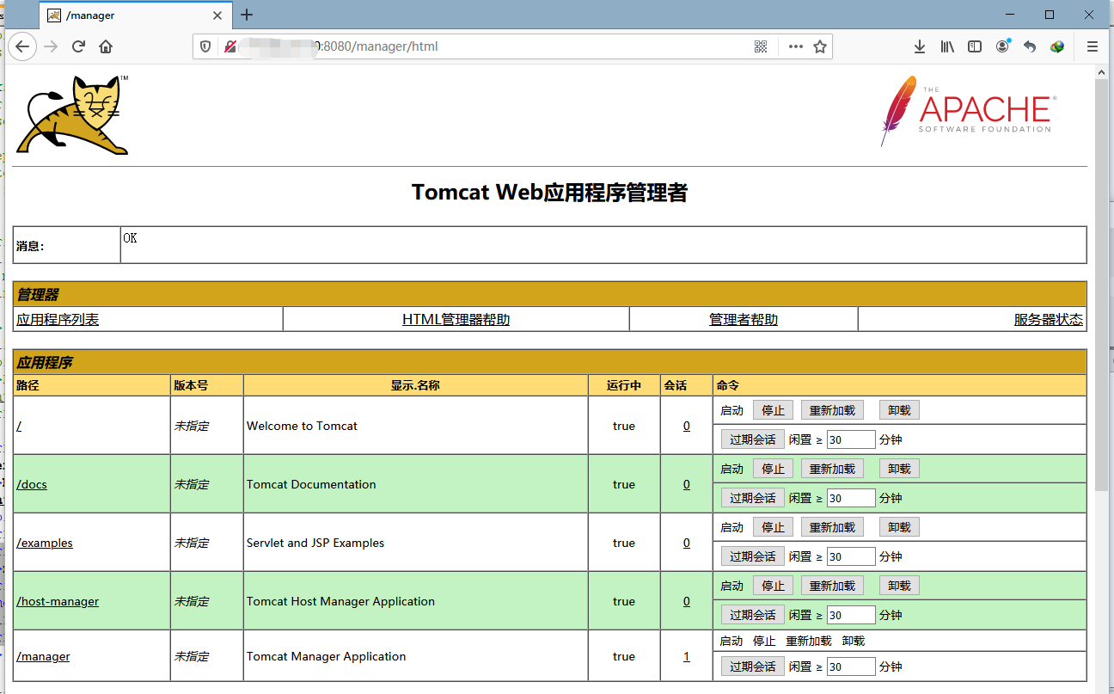Image resolution: width=1114 pixels, height=694 pixels.
Task: Open a new tab with plus icon
Action: [247, 15]
